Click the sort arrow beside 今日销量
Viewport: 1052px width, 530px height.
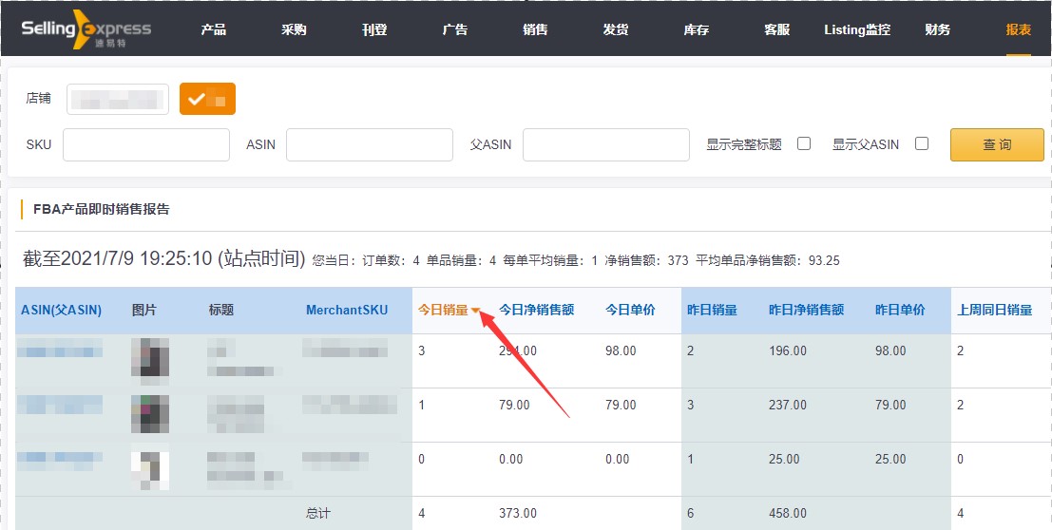pyautogui.click(x=476, y=311)
